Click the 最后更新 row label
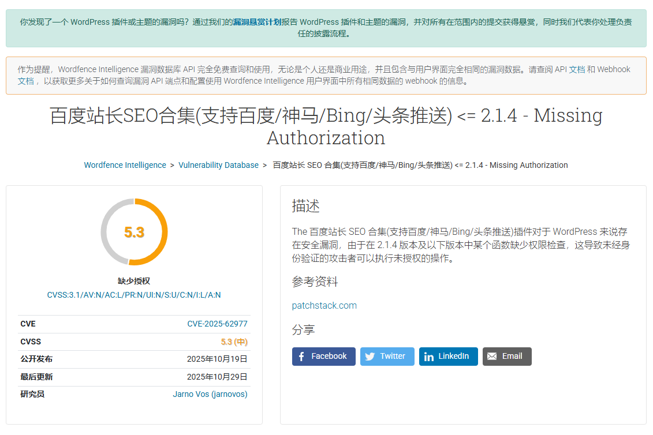Screen dimensions: 653x435 pyautogui.click(x=36, y=377)
